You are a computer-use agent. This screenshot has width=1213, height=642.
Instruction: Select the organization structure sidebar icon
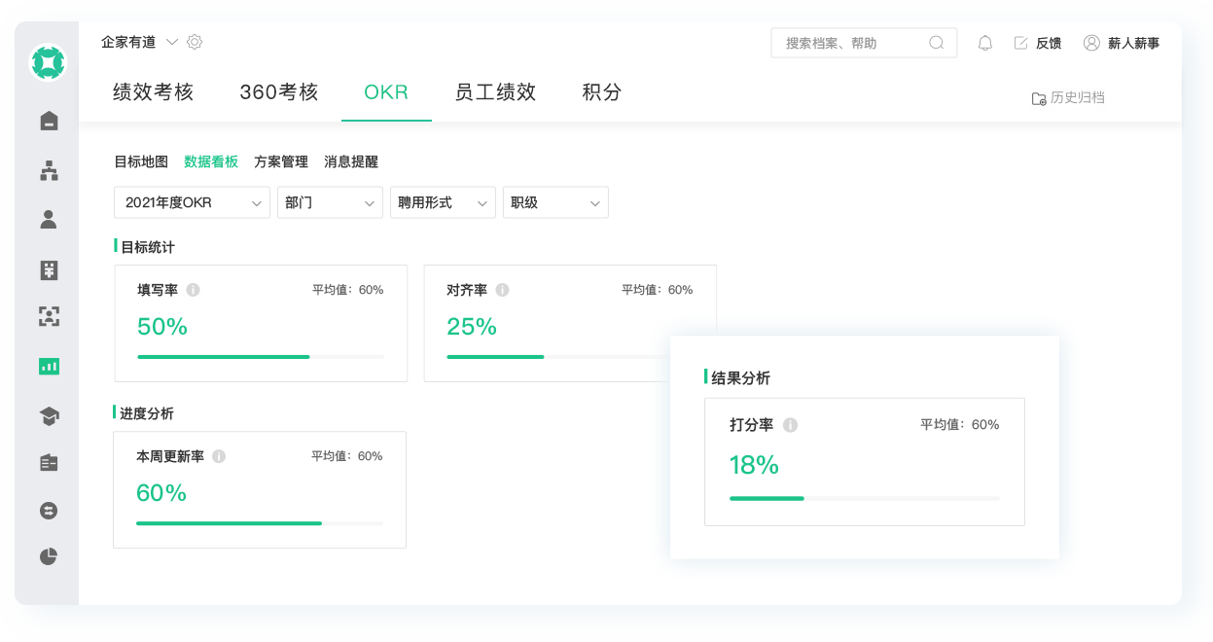48,170
